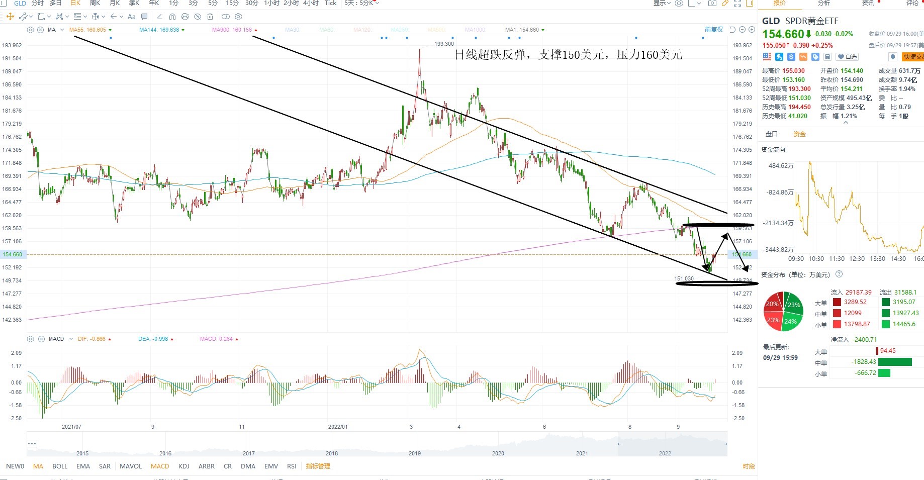This screenshot has width=924, height=480.
Task: Toggle the 自选 watchlist heart button
Action: (x=847, y=57)
